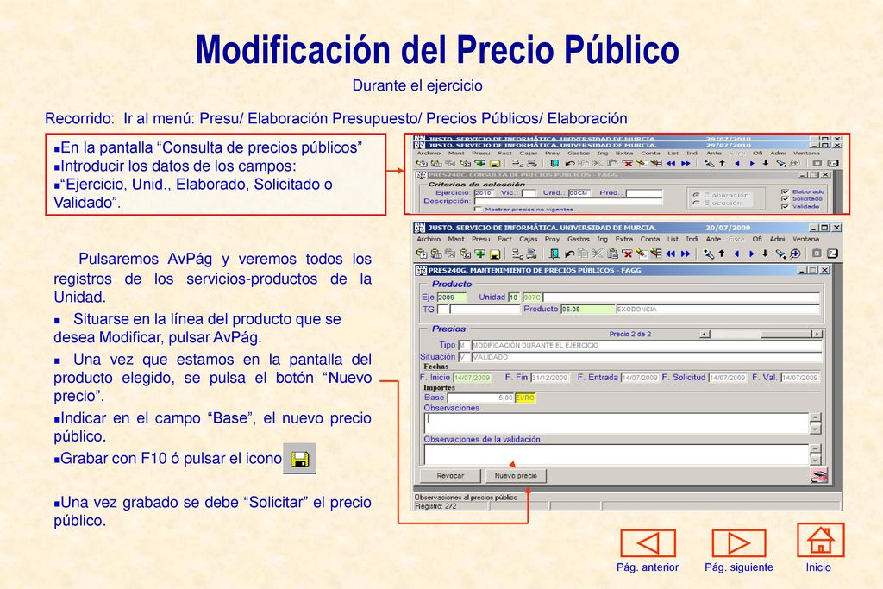Toggle the Solicitado checkbox
This screenshot has width=883, height=589.
pyautogui.click(x=785, y=198)
